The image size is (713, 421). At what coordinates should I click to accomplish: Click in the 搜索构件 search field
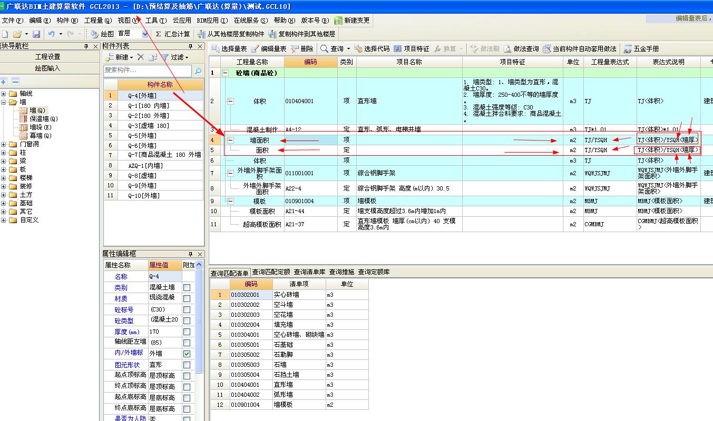point(148,71)
